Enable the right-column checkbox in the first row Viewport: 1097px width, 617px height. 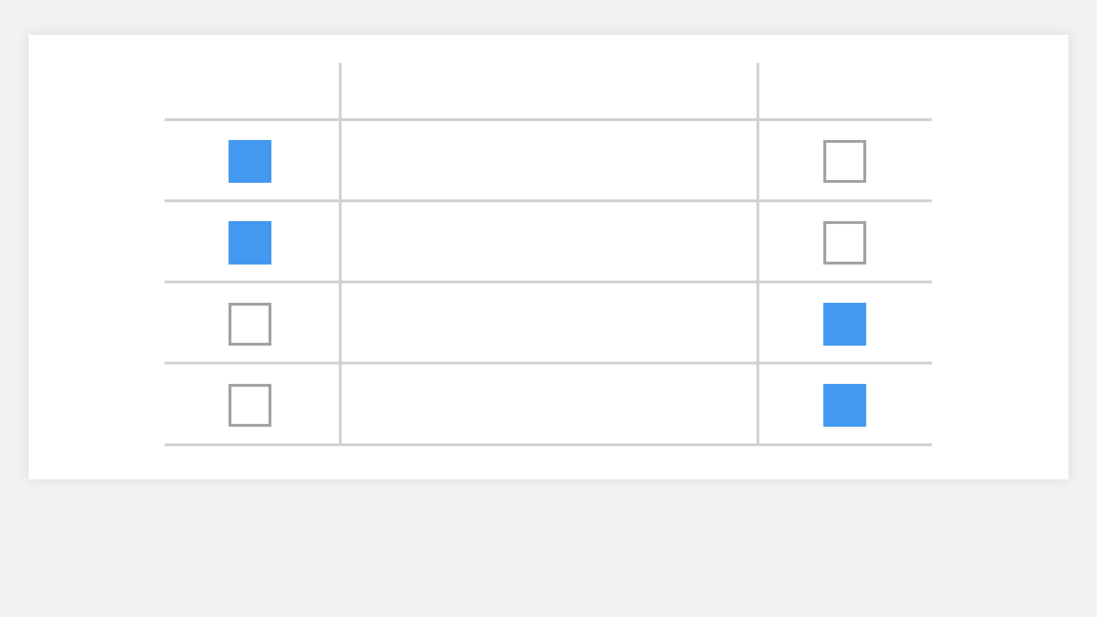844,161
